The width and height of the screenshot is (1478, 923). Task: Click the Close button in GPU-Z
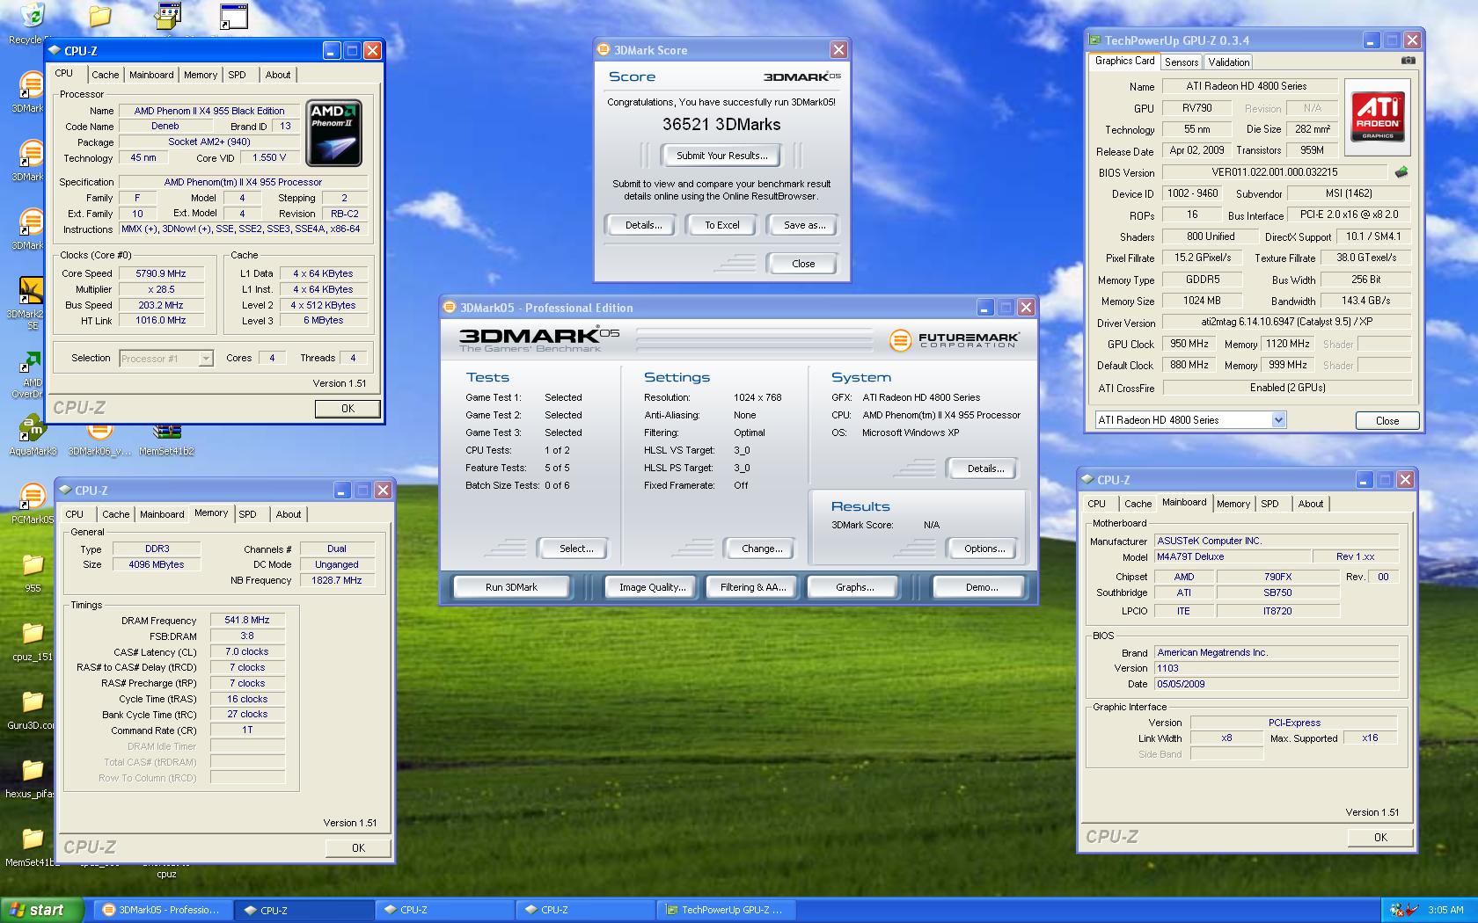1387,421
